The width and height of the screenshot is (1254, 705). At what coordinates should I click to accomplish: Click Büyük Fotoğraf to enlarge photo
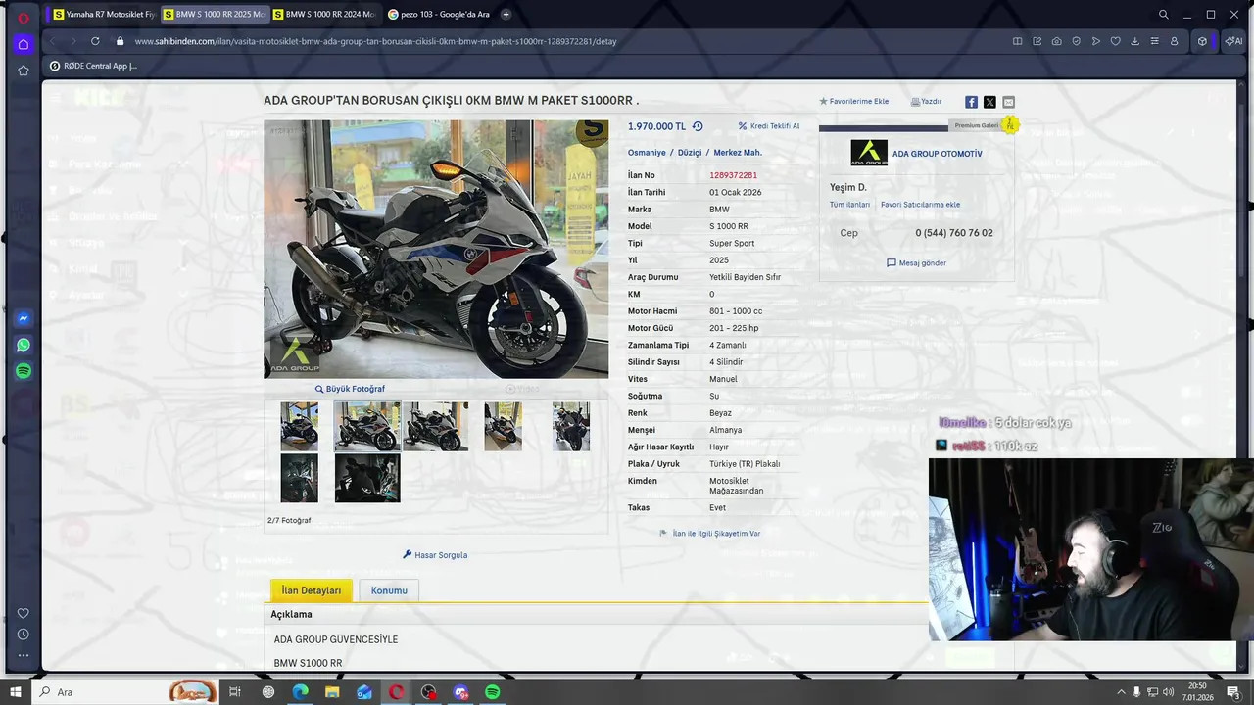(x=350, y=389)
